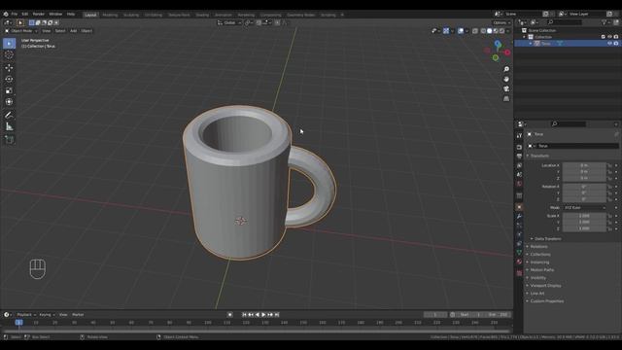Open the Object Mode dropdown

(x=20, y=31)
